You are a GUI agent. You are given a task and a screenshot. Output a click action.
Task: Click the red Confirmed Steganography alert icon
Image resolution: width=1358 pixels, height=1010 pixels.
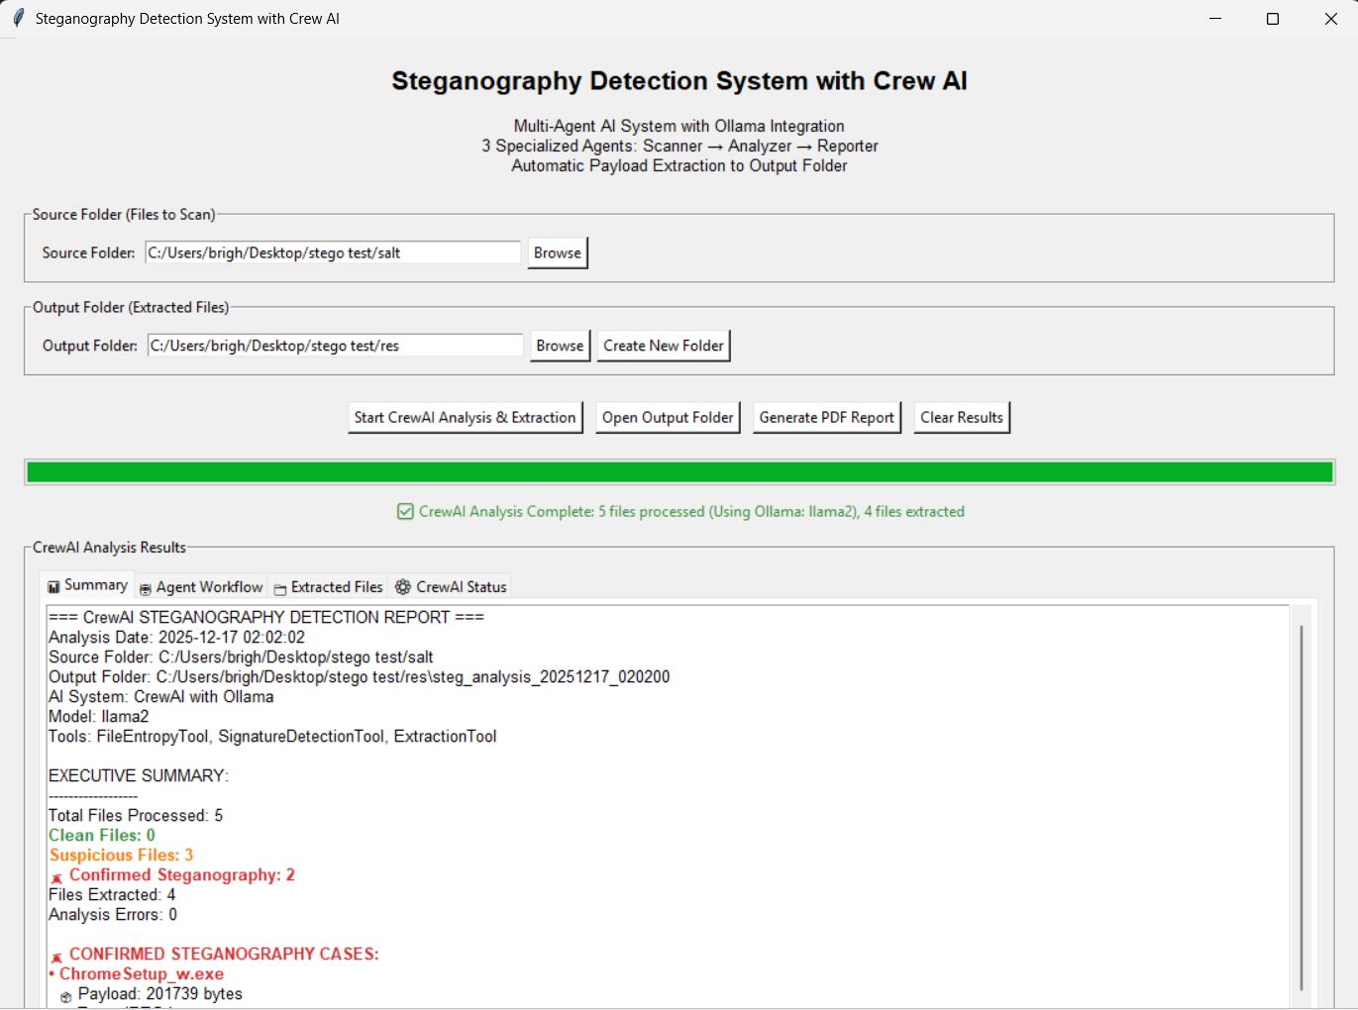click(57, 877)
